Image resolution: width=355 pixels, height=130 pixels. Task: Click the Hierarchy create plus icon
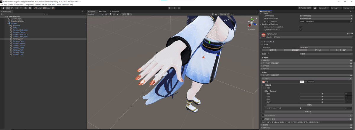pyautogui.click(x=2, y=14)
